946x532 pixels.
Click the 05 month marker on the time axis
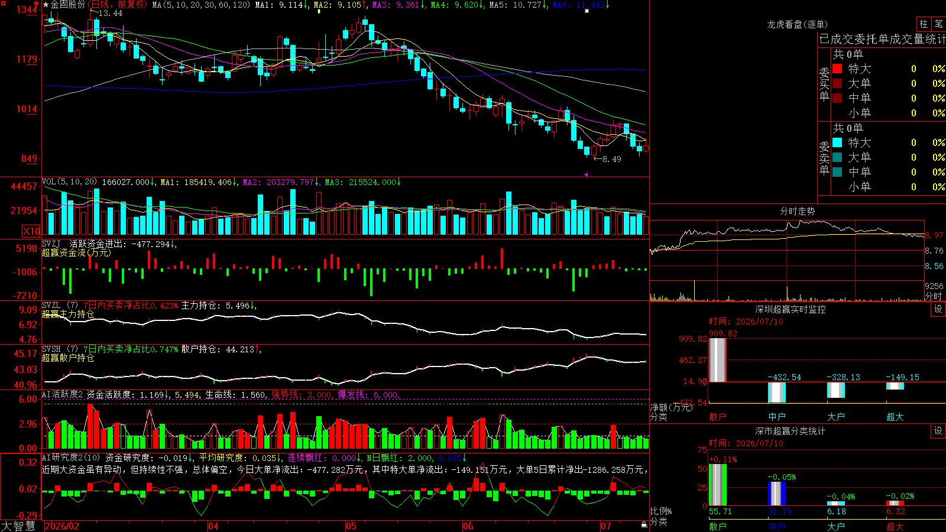point(351,526)
